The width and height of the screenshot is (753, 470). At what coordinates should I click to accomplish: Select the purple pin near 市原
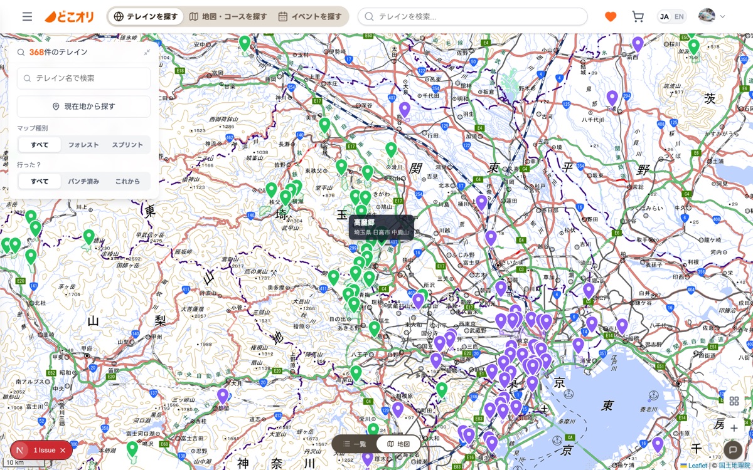coord(658,445)
